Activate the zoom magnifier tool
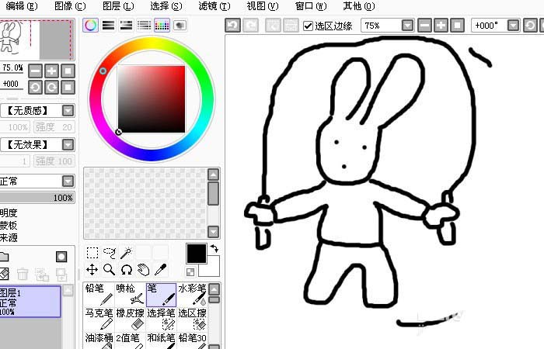Screen dimensions: 544x349 [x=109, y=269]
